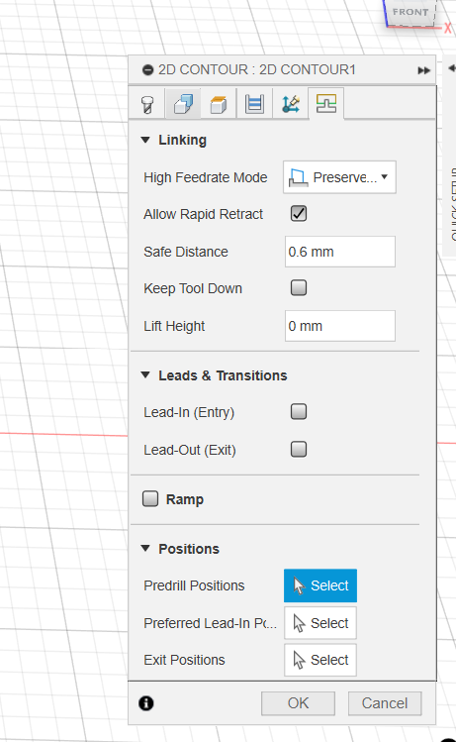Click Select for Exit Positions
456x742 pixels.
tap(320, 660)
